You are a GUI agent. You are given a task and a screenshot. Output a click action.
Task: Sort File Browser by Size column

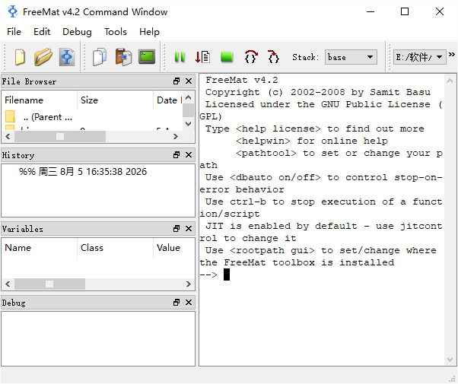tap(115, 100)
